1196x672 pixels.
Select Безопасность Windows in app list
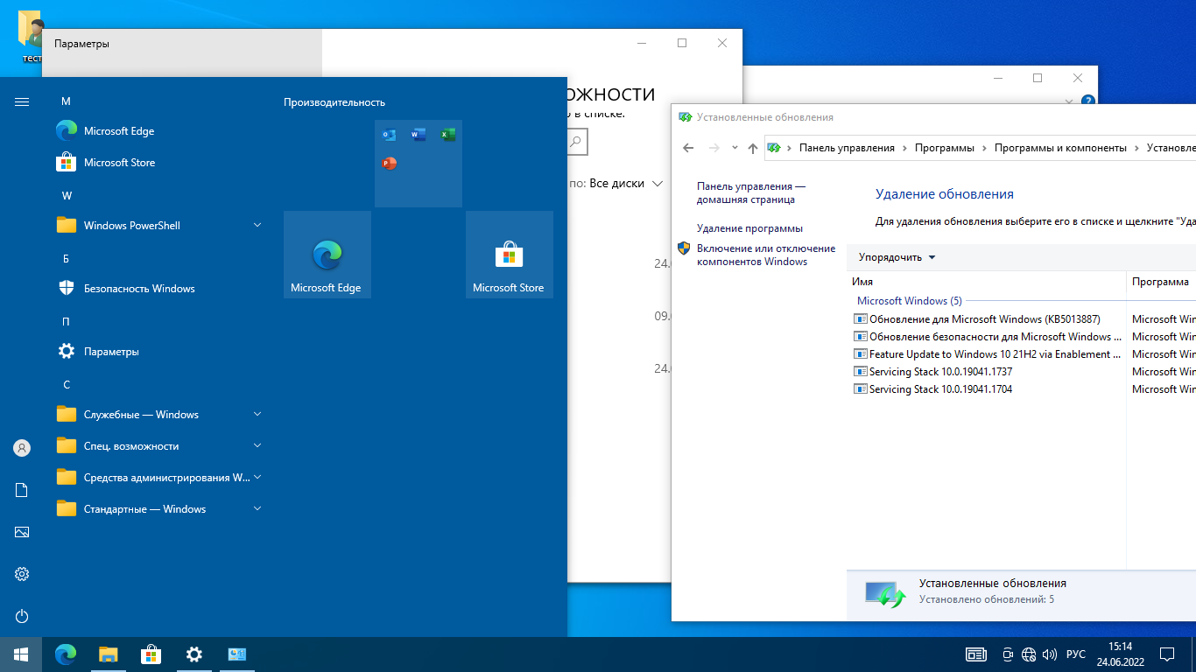point(139,289)
